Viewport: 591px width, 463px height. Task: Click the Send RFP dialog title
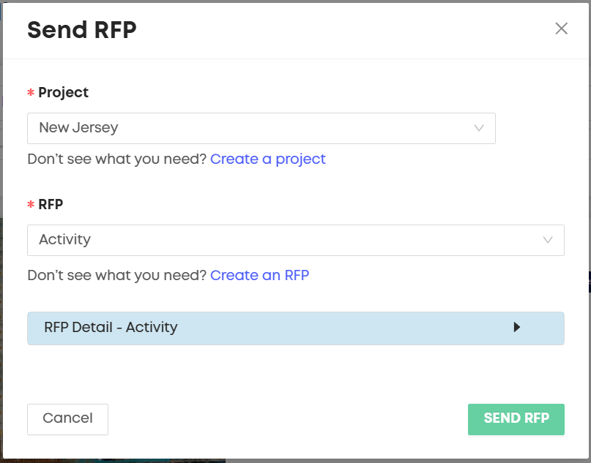click(82, 30)
